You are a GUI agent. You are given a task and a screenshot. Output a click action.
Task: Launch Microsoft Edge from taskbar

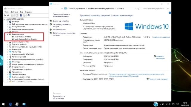pos(10,104)
